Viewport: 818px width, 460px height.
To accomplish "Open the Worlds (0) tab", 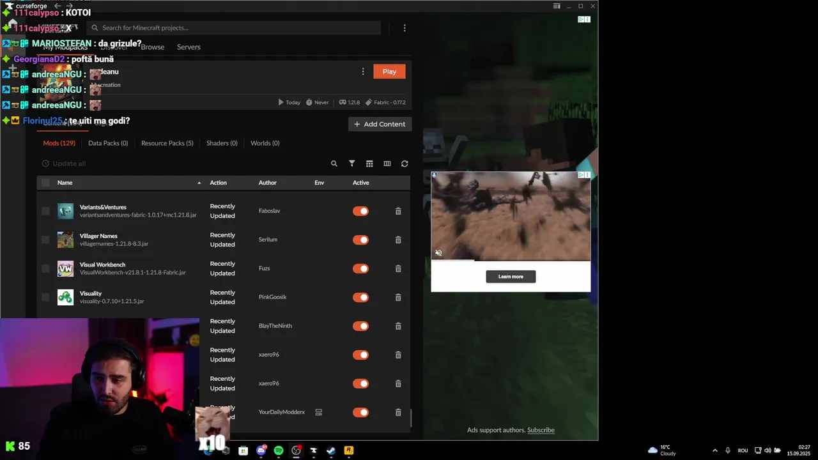I will 265,143.
